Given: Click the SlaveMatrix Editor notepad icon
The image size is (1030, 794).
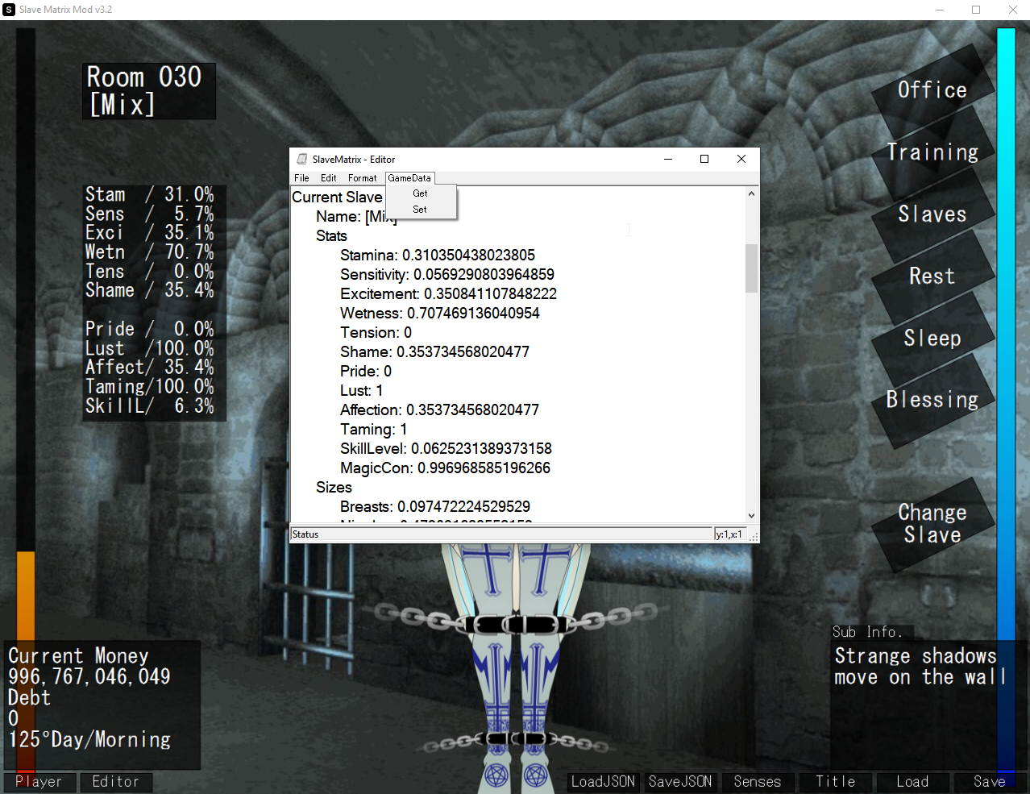Looking at the screenshot, I should click(302, 159).
